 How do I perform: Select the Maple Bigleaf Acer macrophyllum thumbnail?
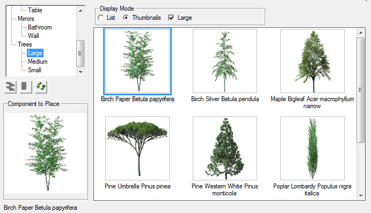[x=312, y=61]
